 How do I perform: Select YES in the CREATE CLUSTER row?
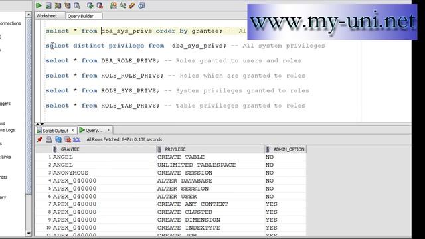pos(286,212)
